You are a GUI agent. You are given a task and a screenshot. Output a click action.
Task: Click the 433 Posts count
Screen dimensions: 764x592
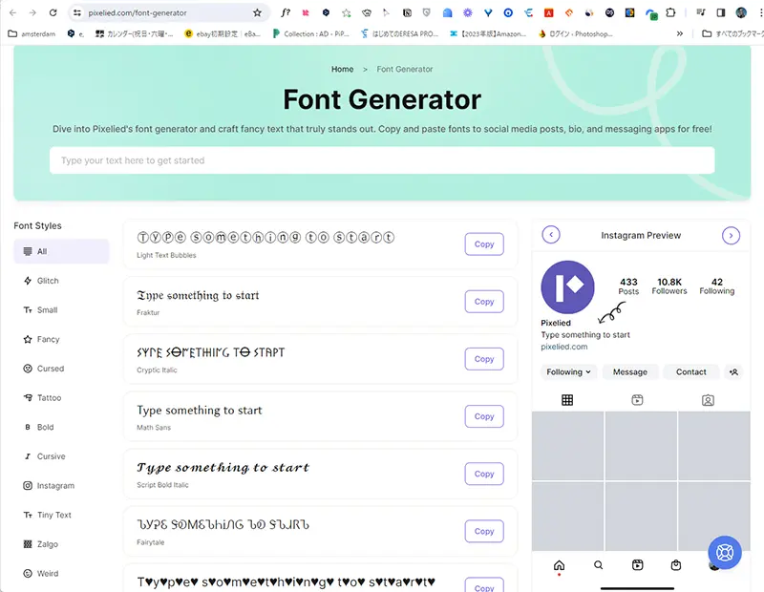[x=628, y=286]
